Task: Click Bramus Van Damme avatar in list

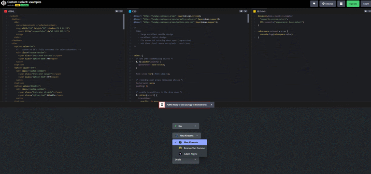Action: point(180,148)
